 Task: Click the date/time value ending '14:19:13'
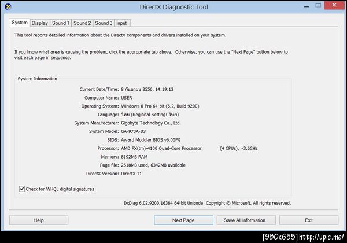pyautogui.click(x=147, y=90)
